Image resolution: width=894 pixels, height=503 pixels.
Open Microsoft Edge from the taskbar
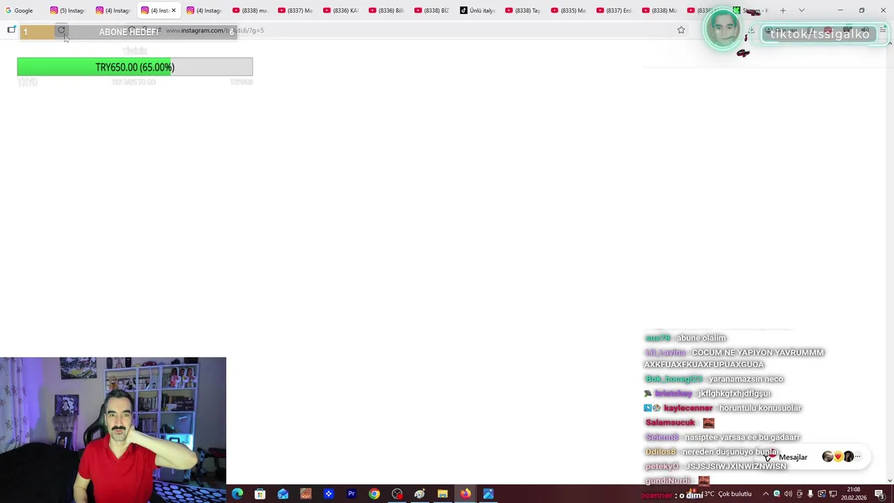[x=237, y=494]
